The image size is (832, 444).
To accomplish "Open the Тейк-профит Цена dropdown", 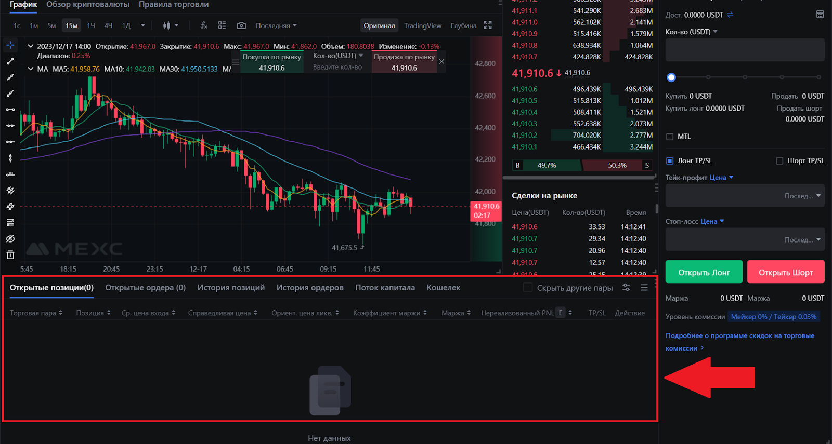I will point(721,178).
